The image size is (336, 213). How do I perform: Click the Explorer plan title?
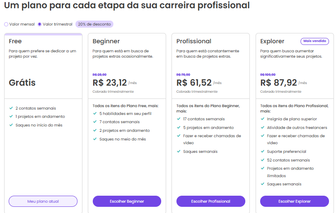pos(272,41)
